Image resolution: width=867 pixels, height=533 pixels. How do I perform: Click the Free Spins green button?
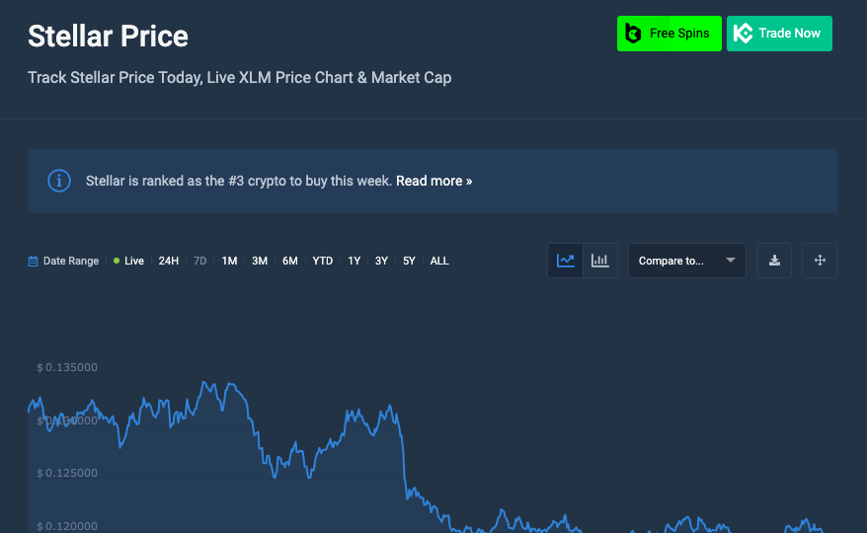tap(670, 34)
